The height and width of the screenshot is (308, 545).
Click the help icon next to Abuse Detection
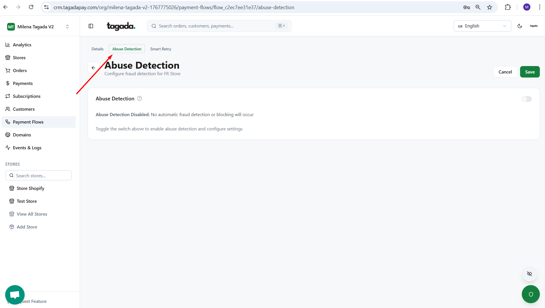click(x=140, y=99)
